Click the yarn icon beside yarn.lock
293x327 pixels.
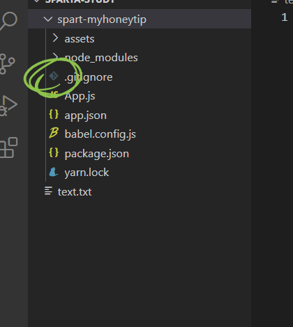pos(54,172)
